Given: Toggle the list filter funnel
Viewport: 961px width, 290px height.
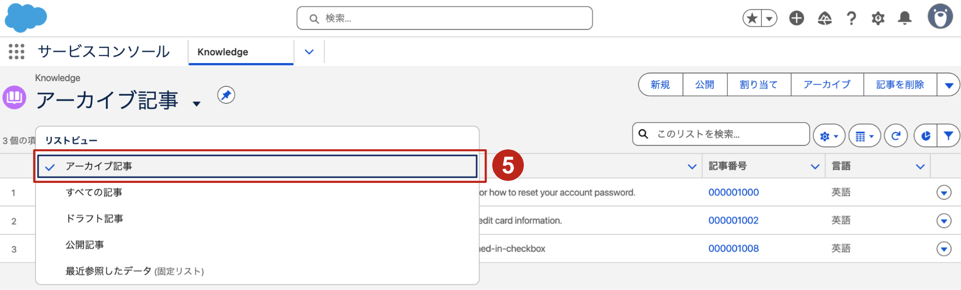Looking at the screenshot, I should [x=948, y=136].
